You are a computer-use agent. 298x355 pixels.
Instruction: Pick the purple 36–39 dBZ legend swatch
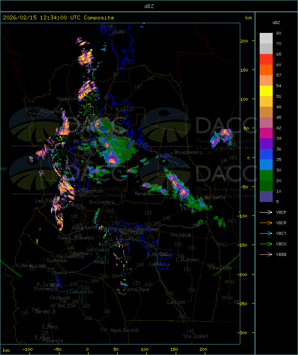[266, 143]
